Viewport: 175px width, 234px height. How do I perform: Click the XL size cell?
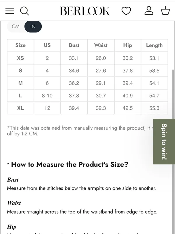(x=20, y=108)
